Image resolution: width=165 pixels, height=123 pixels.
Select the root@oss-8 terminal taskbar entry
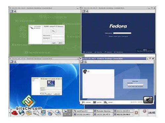pyautogui.click(x=83, y=111)
